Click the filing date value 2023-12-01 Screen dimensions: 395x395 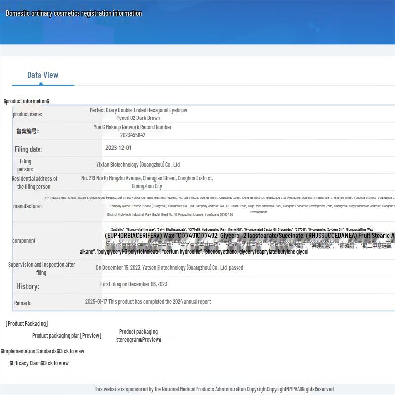coord(118,148)
